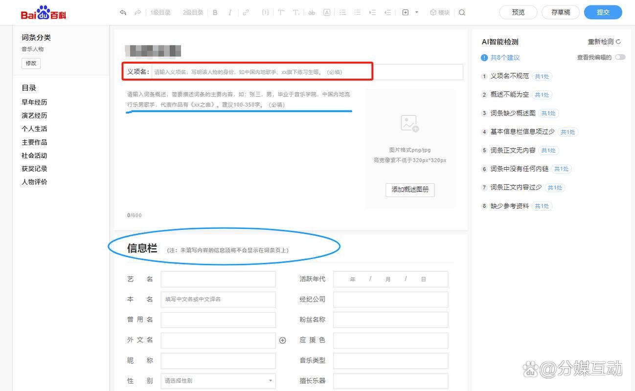The image size is (635, 391).
Task: Click the undo arrow in toolbar
Action: [x=123, y=13]
